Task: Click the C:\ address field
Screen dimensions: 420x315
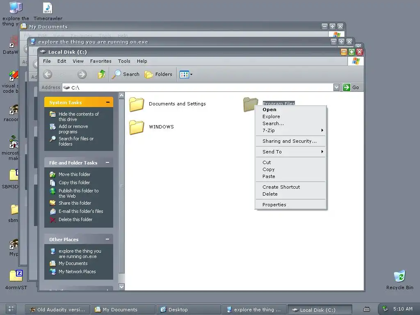Action: click(198, 87)
